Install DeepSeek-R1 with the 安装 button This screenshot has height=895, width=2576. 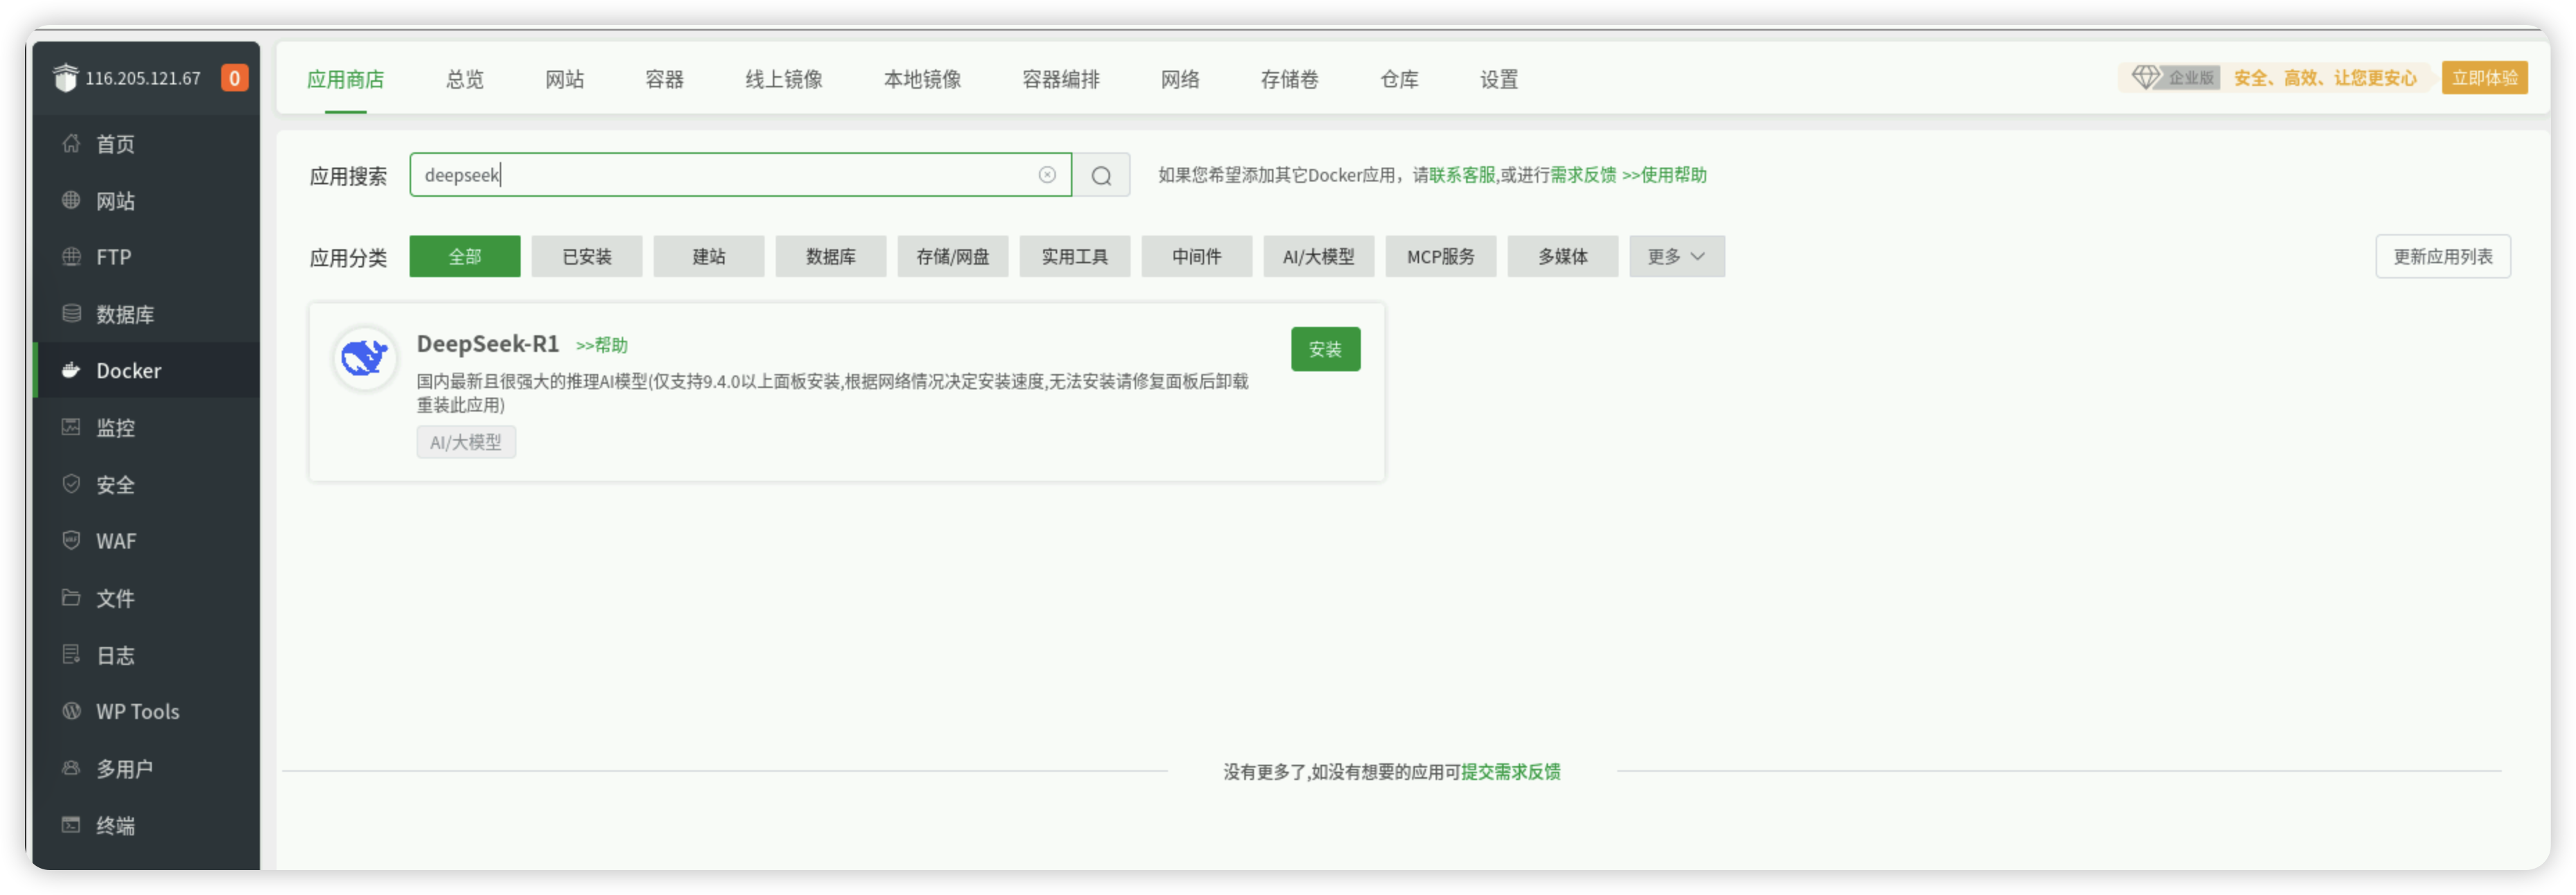pyautogui.click(x=1325, y=348)
